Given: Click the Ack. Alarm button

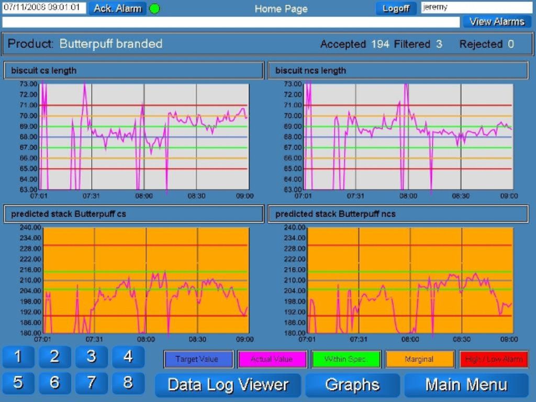Looking at the screenshot, I should coord(117,8).
